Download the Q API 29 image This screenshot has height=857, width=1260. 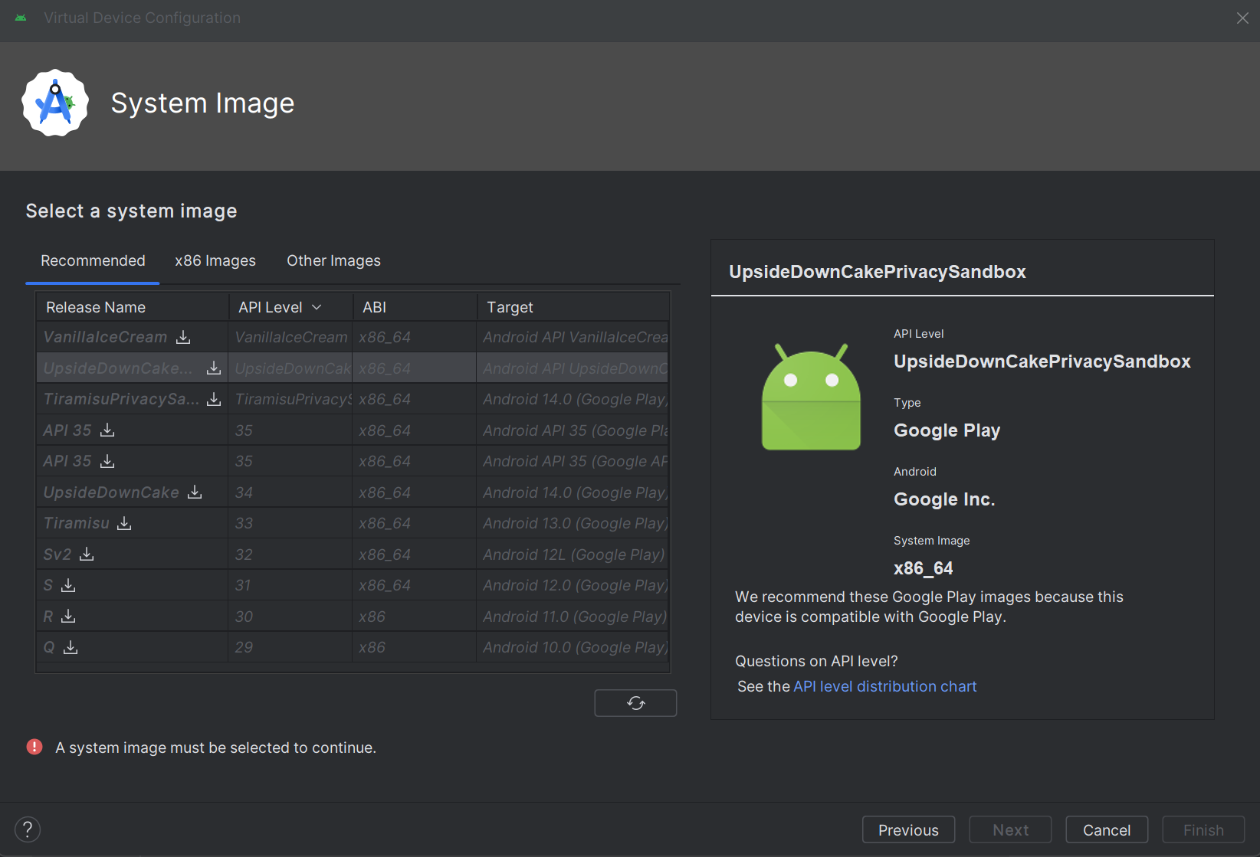[x=71, y=647]
